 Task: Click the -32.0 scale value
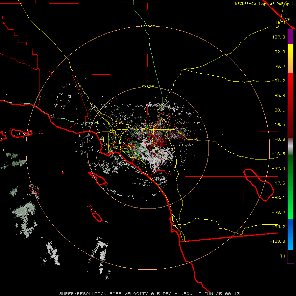pyautogui.click(x=279, y=169)
